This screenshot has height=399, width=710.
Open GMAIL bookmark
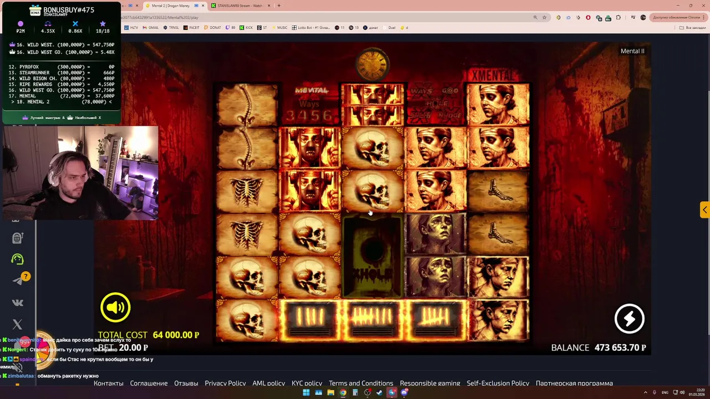coord(151,27)
